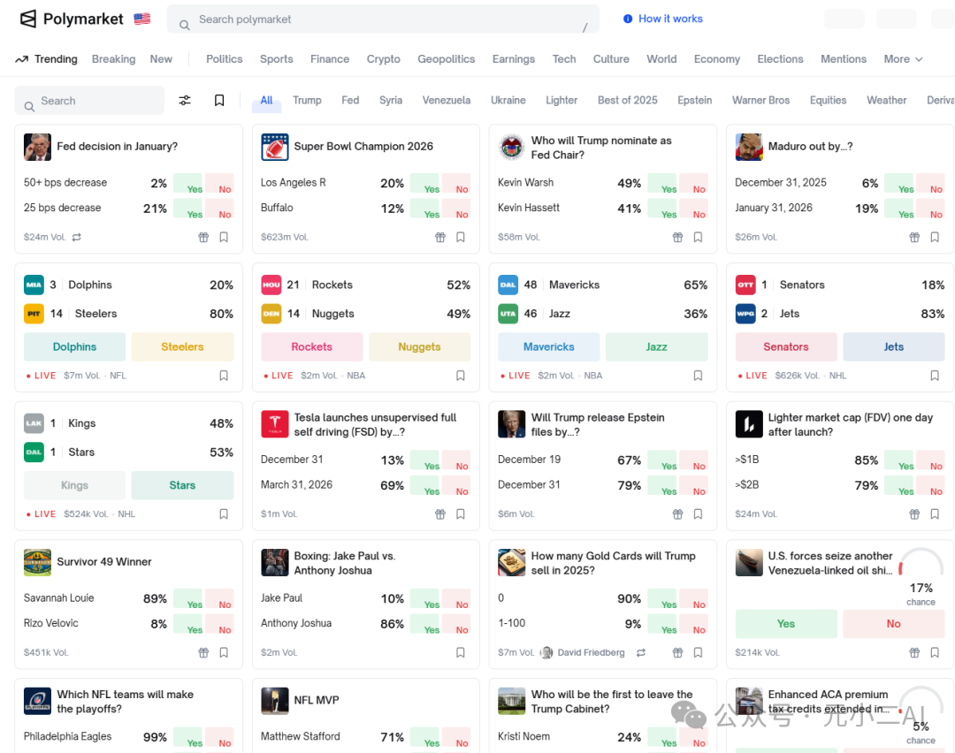Image resolution: width=955 pixels, height=753 pixels.
Task: Bookmark the Super Bowl Champion 2026 market
Action: [x=461, y=237]
